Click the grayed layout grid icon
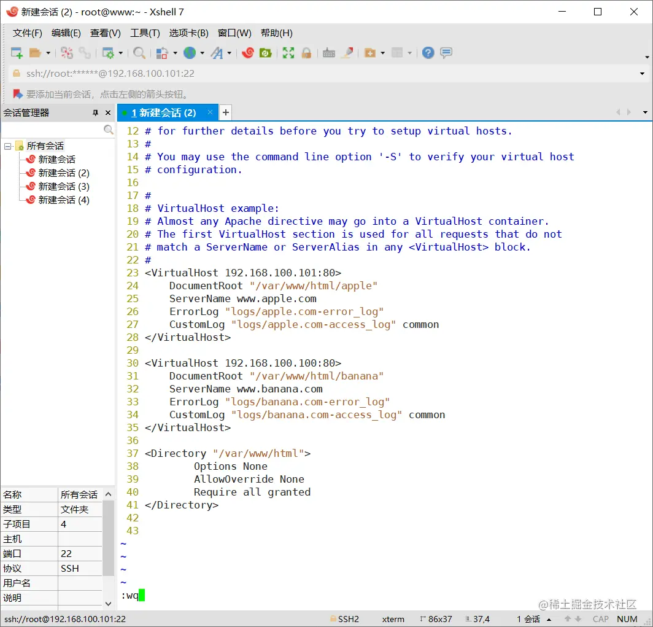The width and height of the screenshot is (653, 627). pyautogui.click(x=397, y=53)
